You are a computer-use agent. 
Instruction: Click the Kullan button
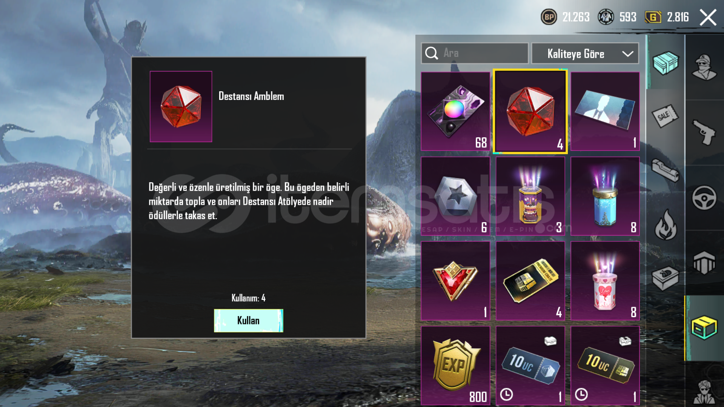248,321
